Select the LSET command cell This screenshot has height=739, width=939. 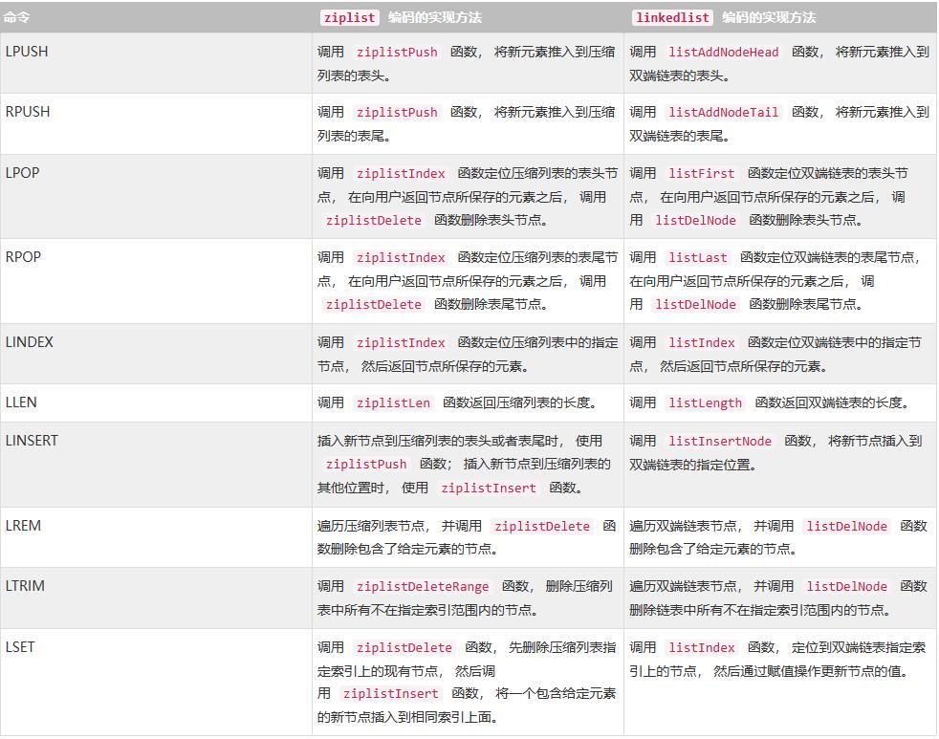coord(156,682)
